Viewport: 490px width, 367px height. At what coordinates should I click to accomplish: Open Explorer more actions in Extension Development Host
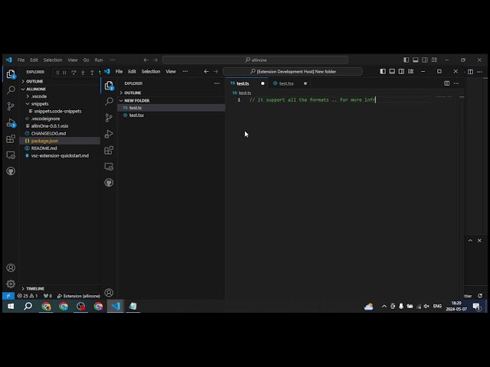click(217, 83)
